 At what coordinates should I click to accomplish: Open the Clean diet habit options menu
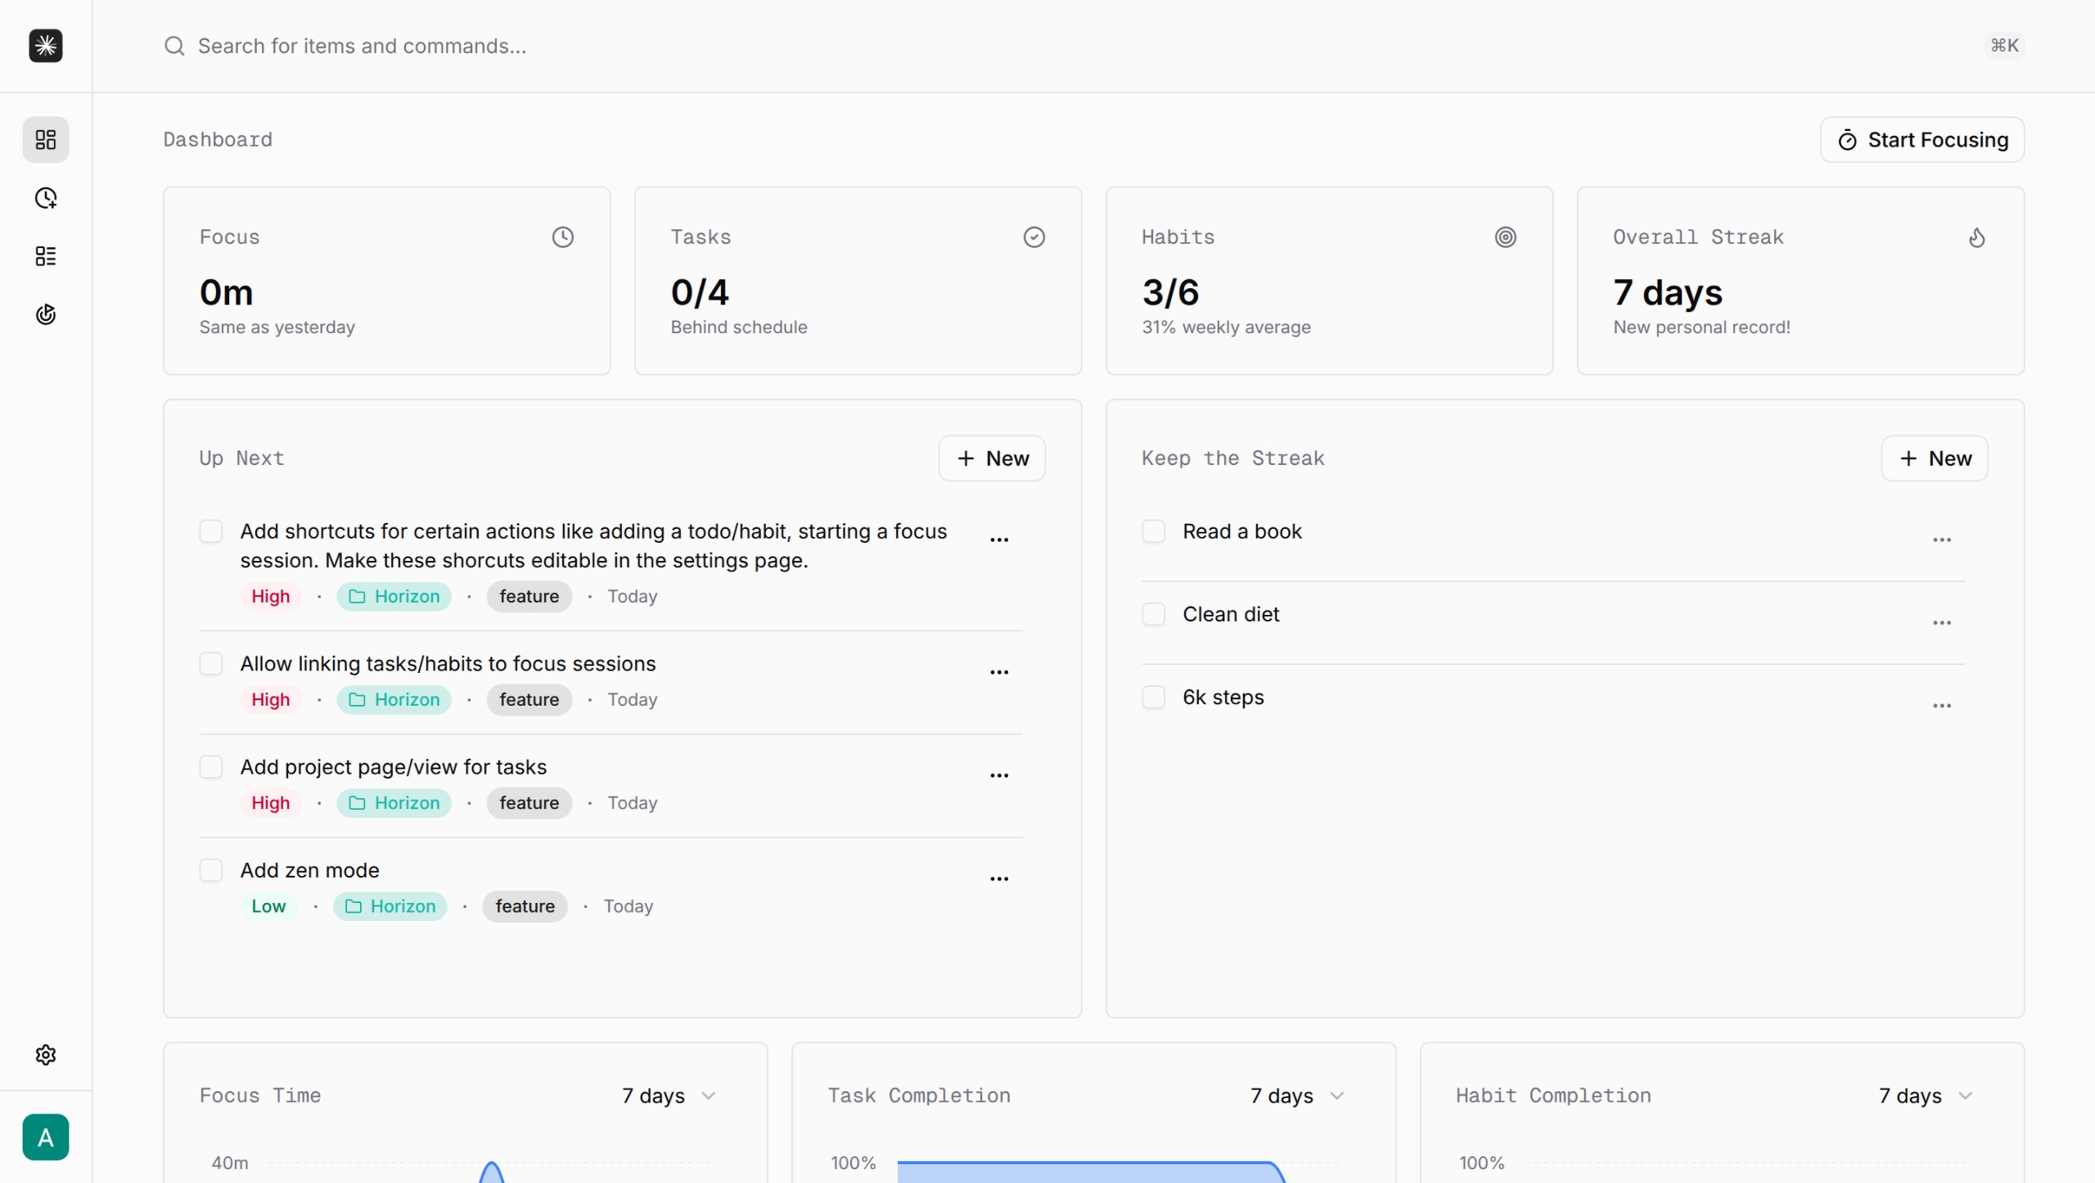1943,622
